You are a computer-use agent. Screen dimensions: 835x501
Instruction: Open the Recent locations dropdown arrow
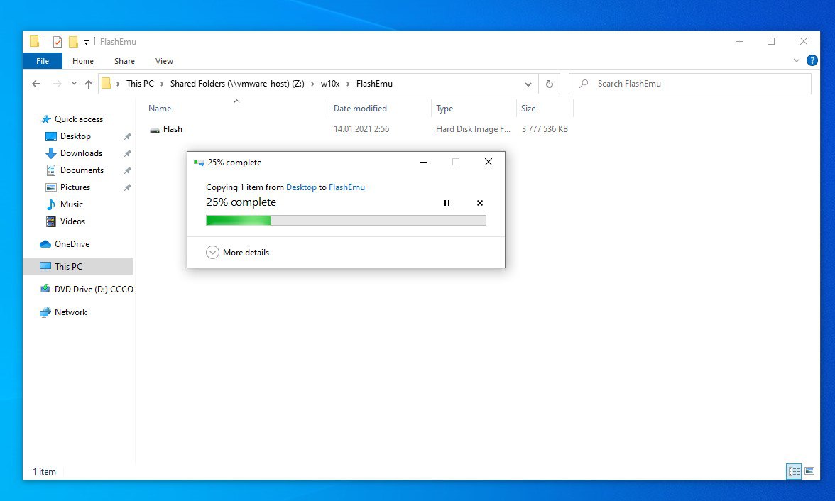(74, 84)
